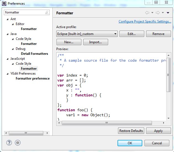Select Formatter under Java Code Style
174x152 pixels.
pyautogui.click(x=29, y=44)
